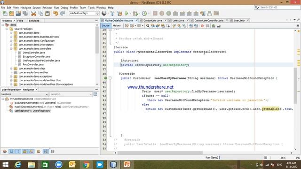This screenshot has height=169, width=301.
Task: Click the Build Project hammer icon
Action: tap(112, 13)
